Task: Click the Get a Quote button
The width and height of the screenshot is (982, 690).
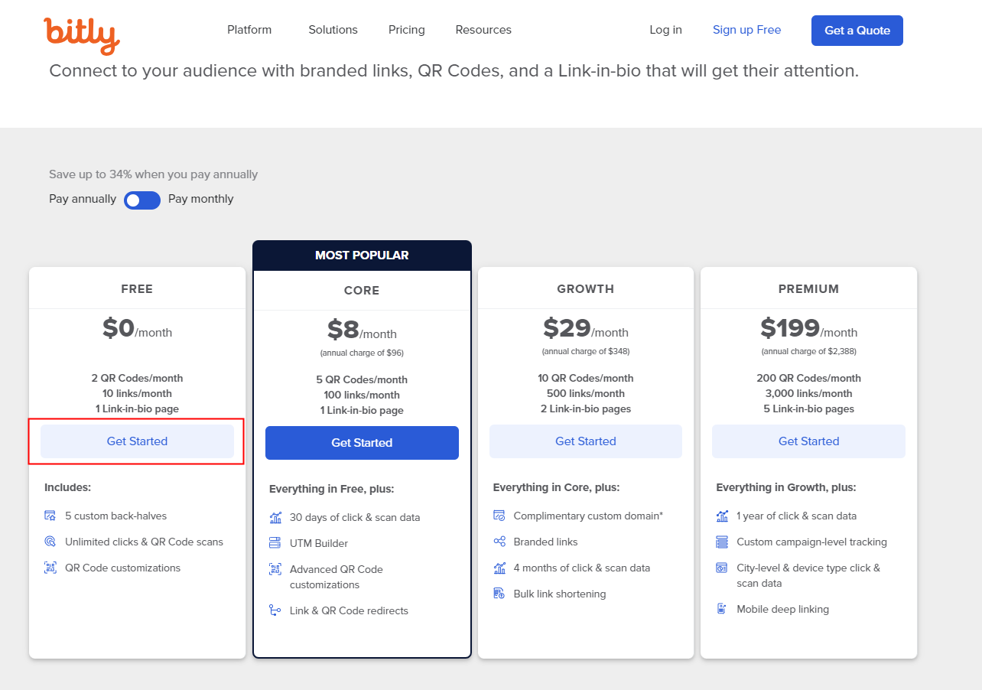Action: (857, 31)
